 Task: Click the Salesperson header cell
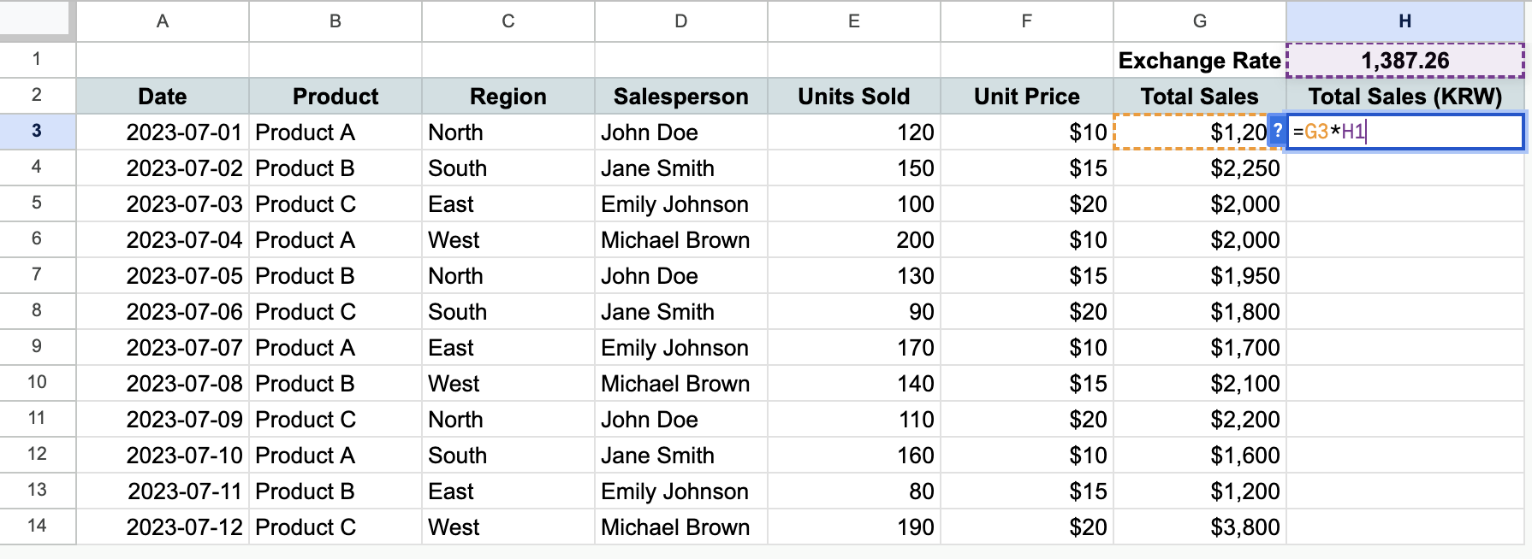[x=681, y=96]
